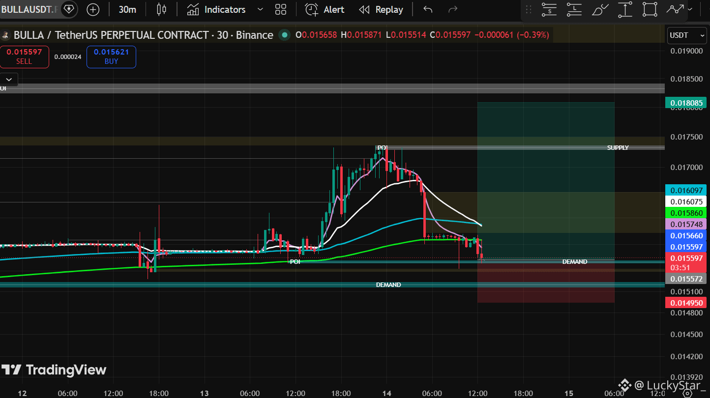Collapse the legend with chevron button

[9, 79]
